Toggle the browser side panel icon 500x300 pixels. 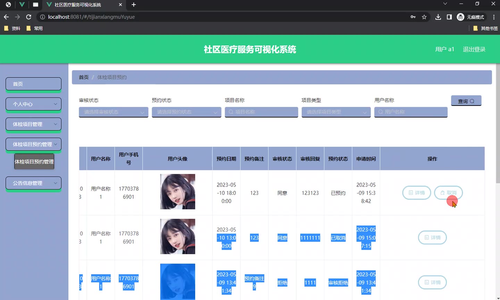[x=449, y=17]
